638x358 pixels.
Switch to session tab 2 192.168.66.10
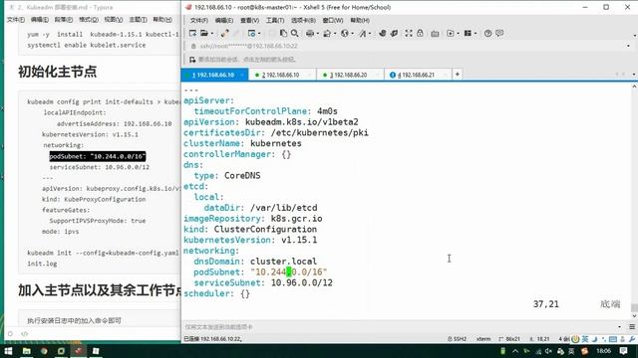281,76
